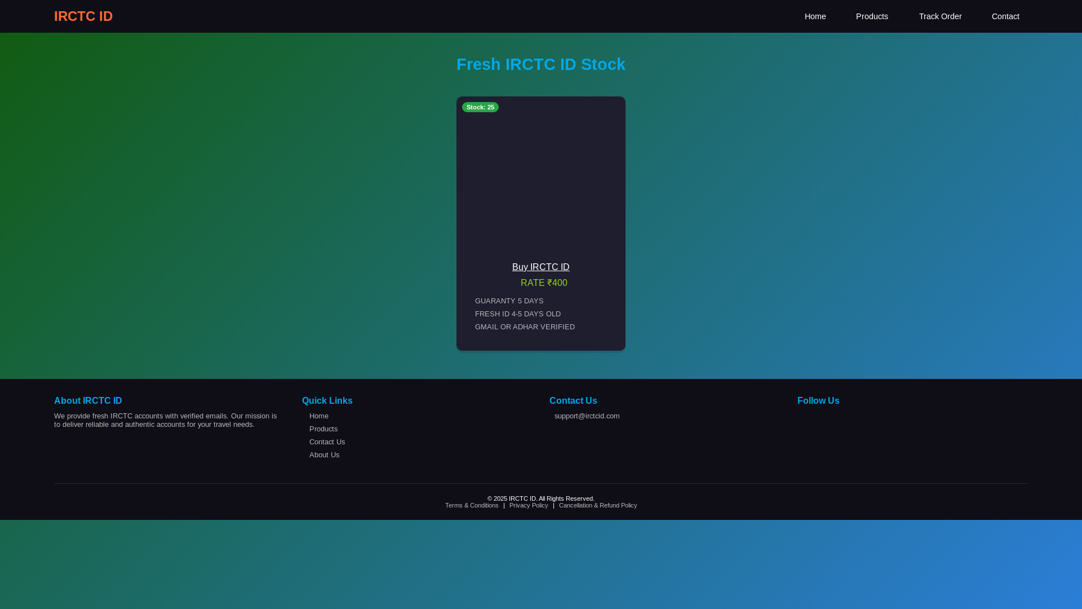Click the IRCTC ID site logo
This screenshot has height=609, width=1082.
[x=83, y=16]
